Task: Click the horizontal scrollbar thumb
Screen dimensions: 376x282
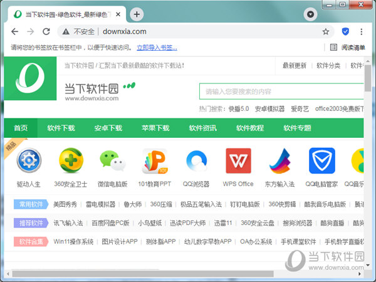Action: [143, 274]
